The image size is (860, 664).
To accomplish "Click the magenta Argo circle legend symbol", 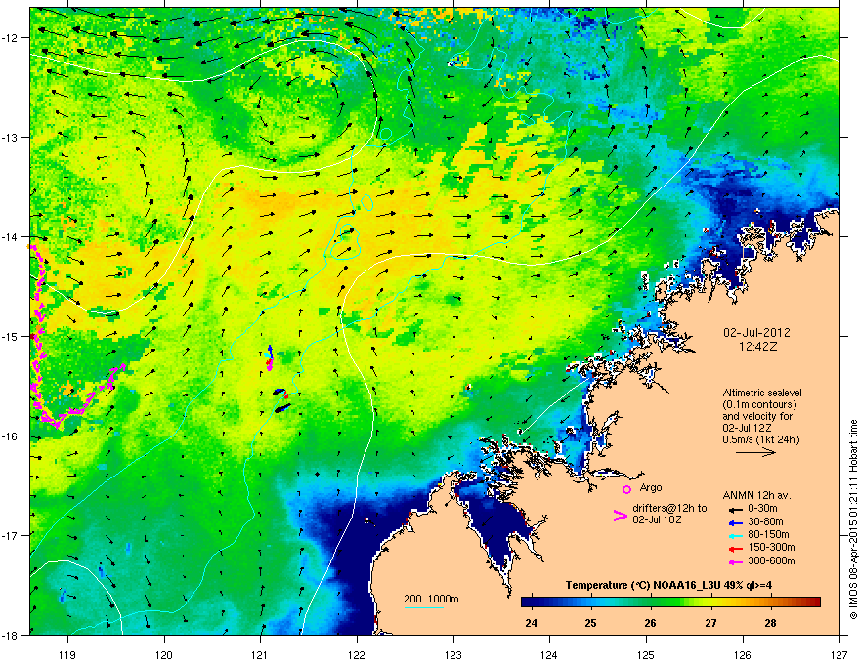I will (626, 489).
